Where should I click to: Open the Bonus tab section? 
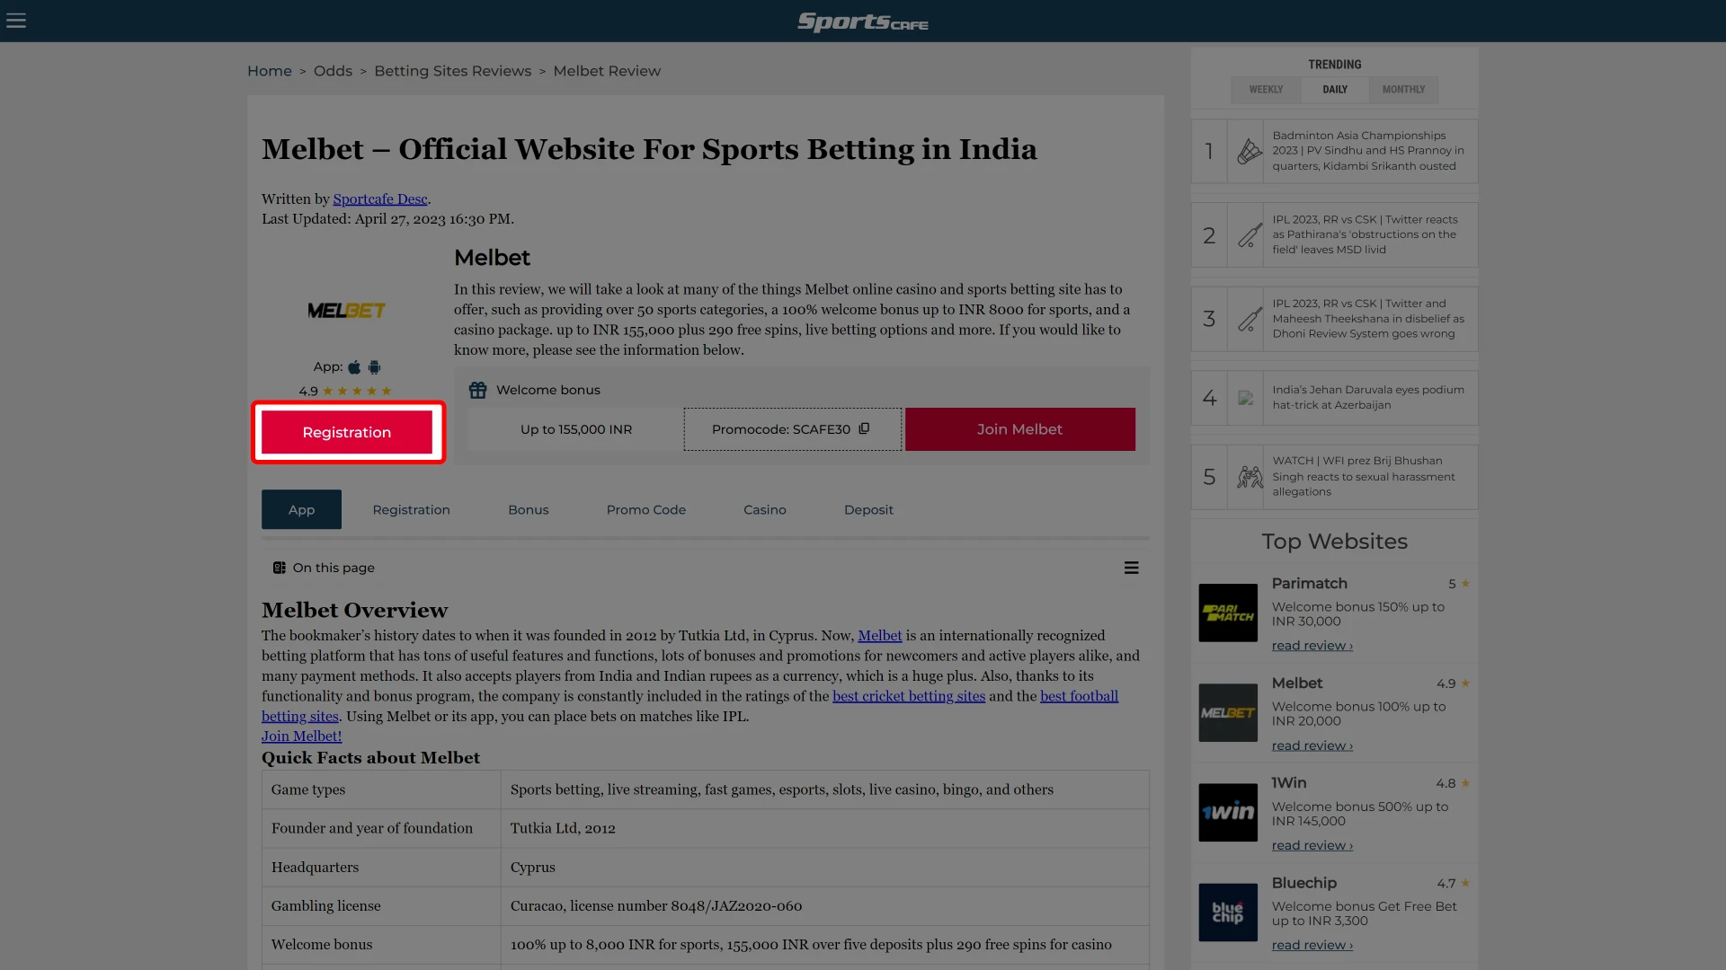[528, 509]
